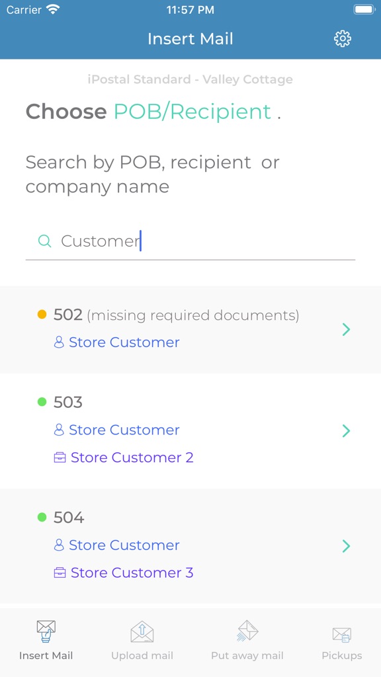Select the Put away mail icon
381x677 pixels.
[247, 631]
